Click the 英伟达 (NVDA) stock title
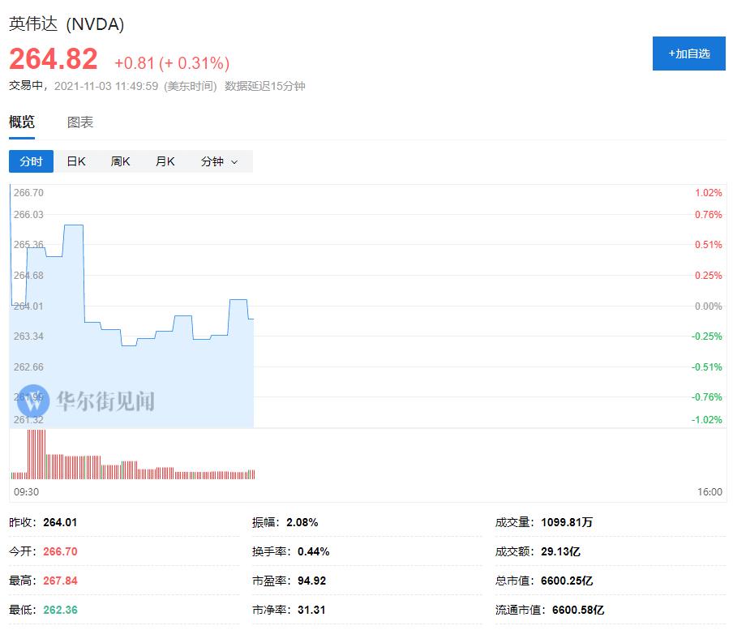Image resolution: width=733 pixels, height=630 pixels. pyautogui.click(x=66, y=24)
